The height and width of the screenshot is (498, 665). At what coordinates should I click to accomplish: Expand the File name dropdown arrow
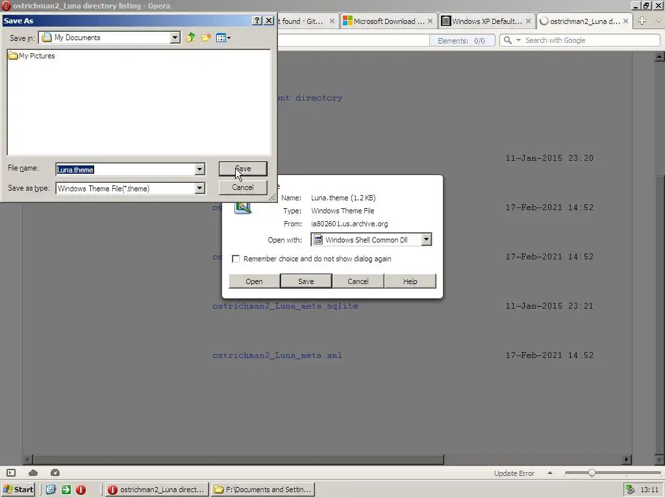pyautogui.click(x=200, y=169)
